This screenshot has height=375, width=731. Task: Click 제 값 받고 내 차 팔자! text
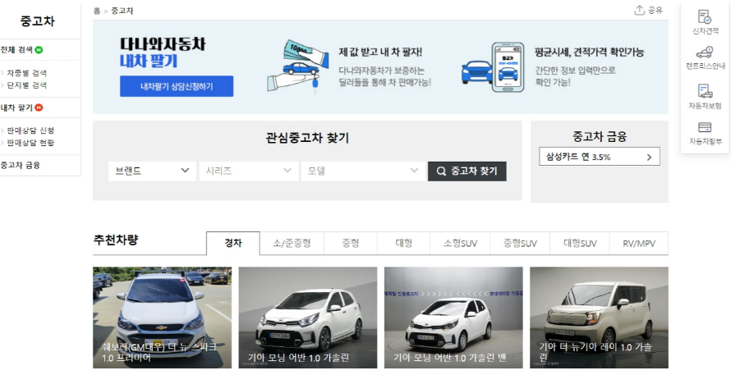380,53
